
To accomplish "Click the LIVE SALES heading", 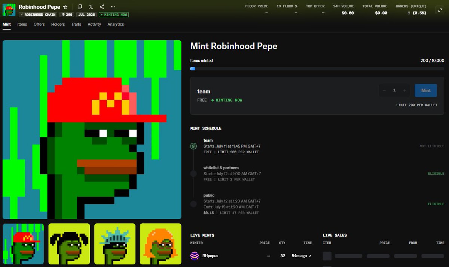I will tap(335, 235).
